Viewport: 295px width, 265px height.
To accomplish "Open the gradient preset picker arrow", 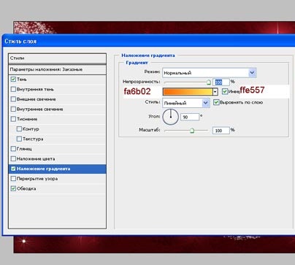I will coord(215,92).
